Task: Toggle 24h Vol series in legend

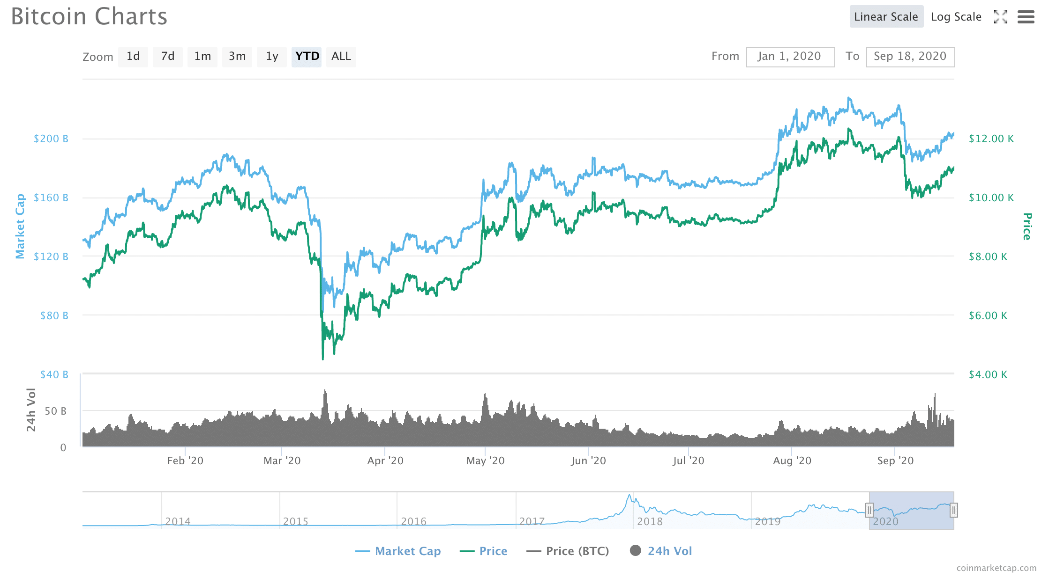Action: [x=661, y=551]
